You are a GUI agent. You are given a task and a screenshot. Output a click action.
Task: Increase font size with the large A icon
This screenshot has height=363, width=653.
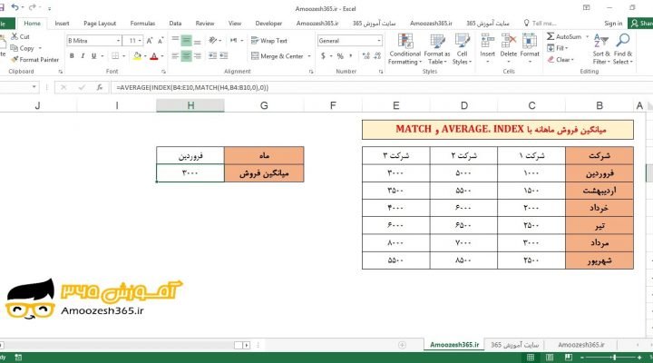pyautogui.click(x=150, y=41)
